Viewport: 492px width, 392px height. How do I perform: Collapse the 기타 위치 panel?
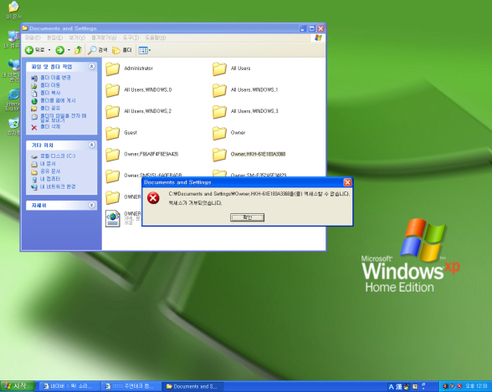click(92, 145)
